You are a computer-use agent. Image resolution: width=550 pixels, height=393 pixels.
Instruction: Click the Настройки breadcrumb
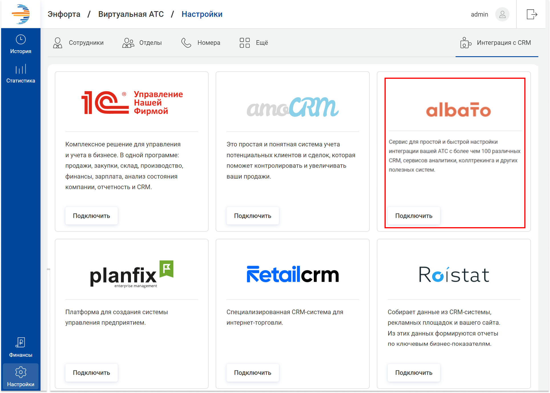202,14
